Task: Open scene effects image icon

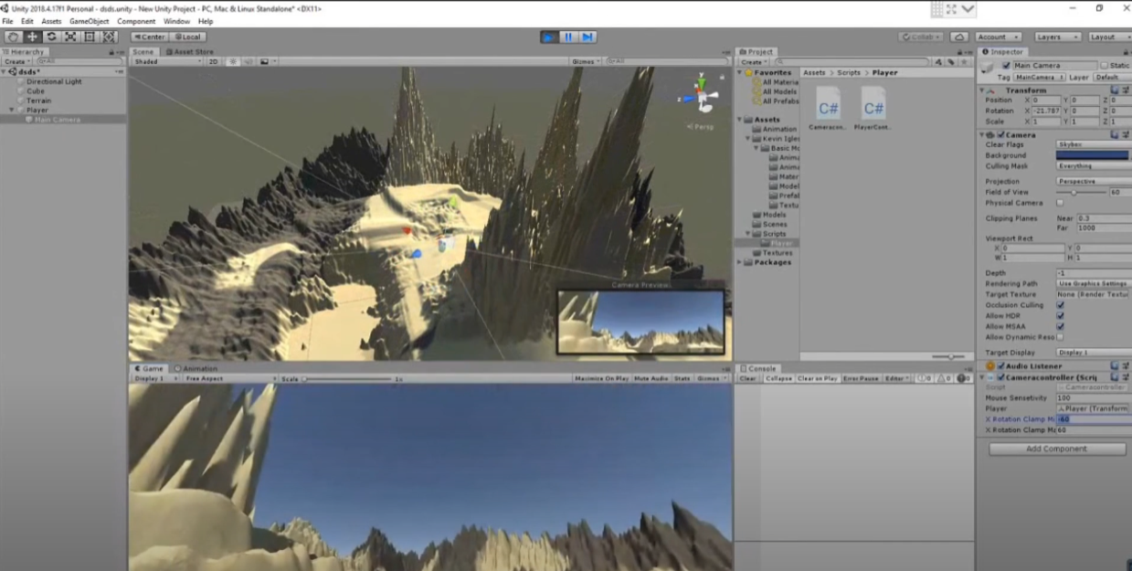Action: 265,61
